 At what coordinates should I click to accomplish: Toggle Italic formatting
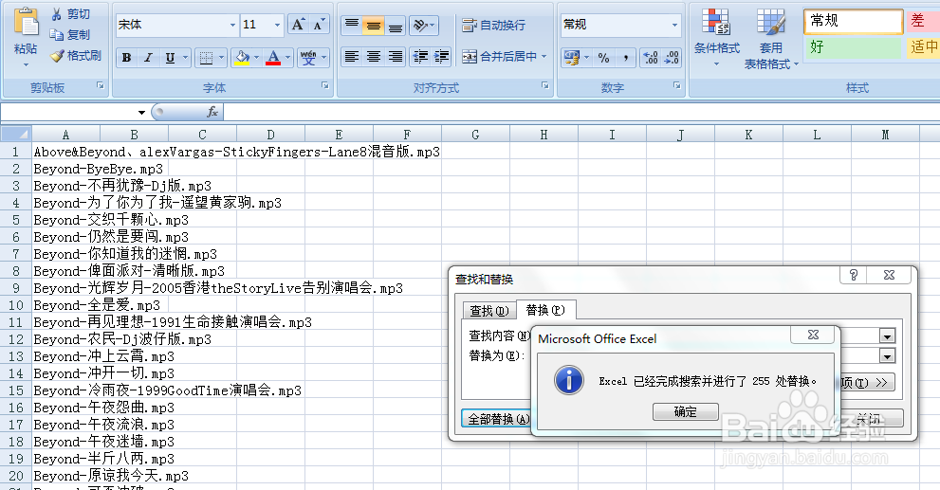pos(148,58)
